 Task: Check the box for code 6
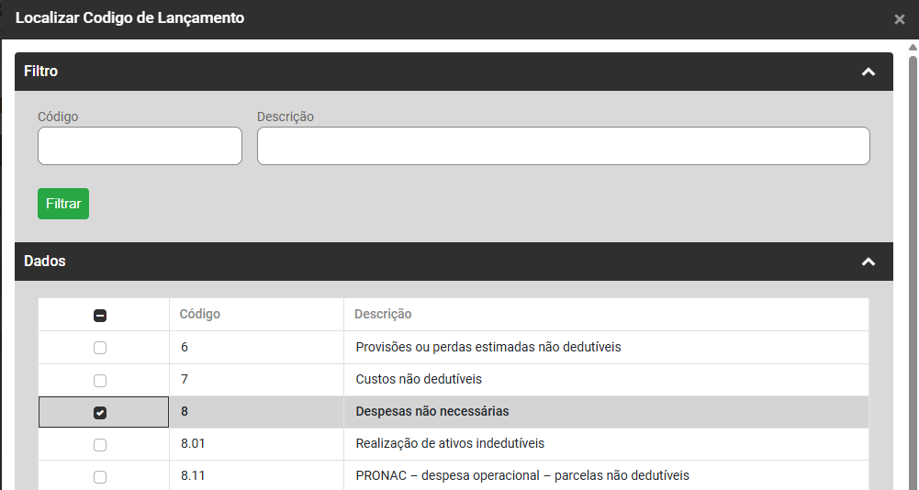coord(100,348)
